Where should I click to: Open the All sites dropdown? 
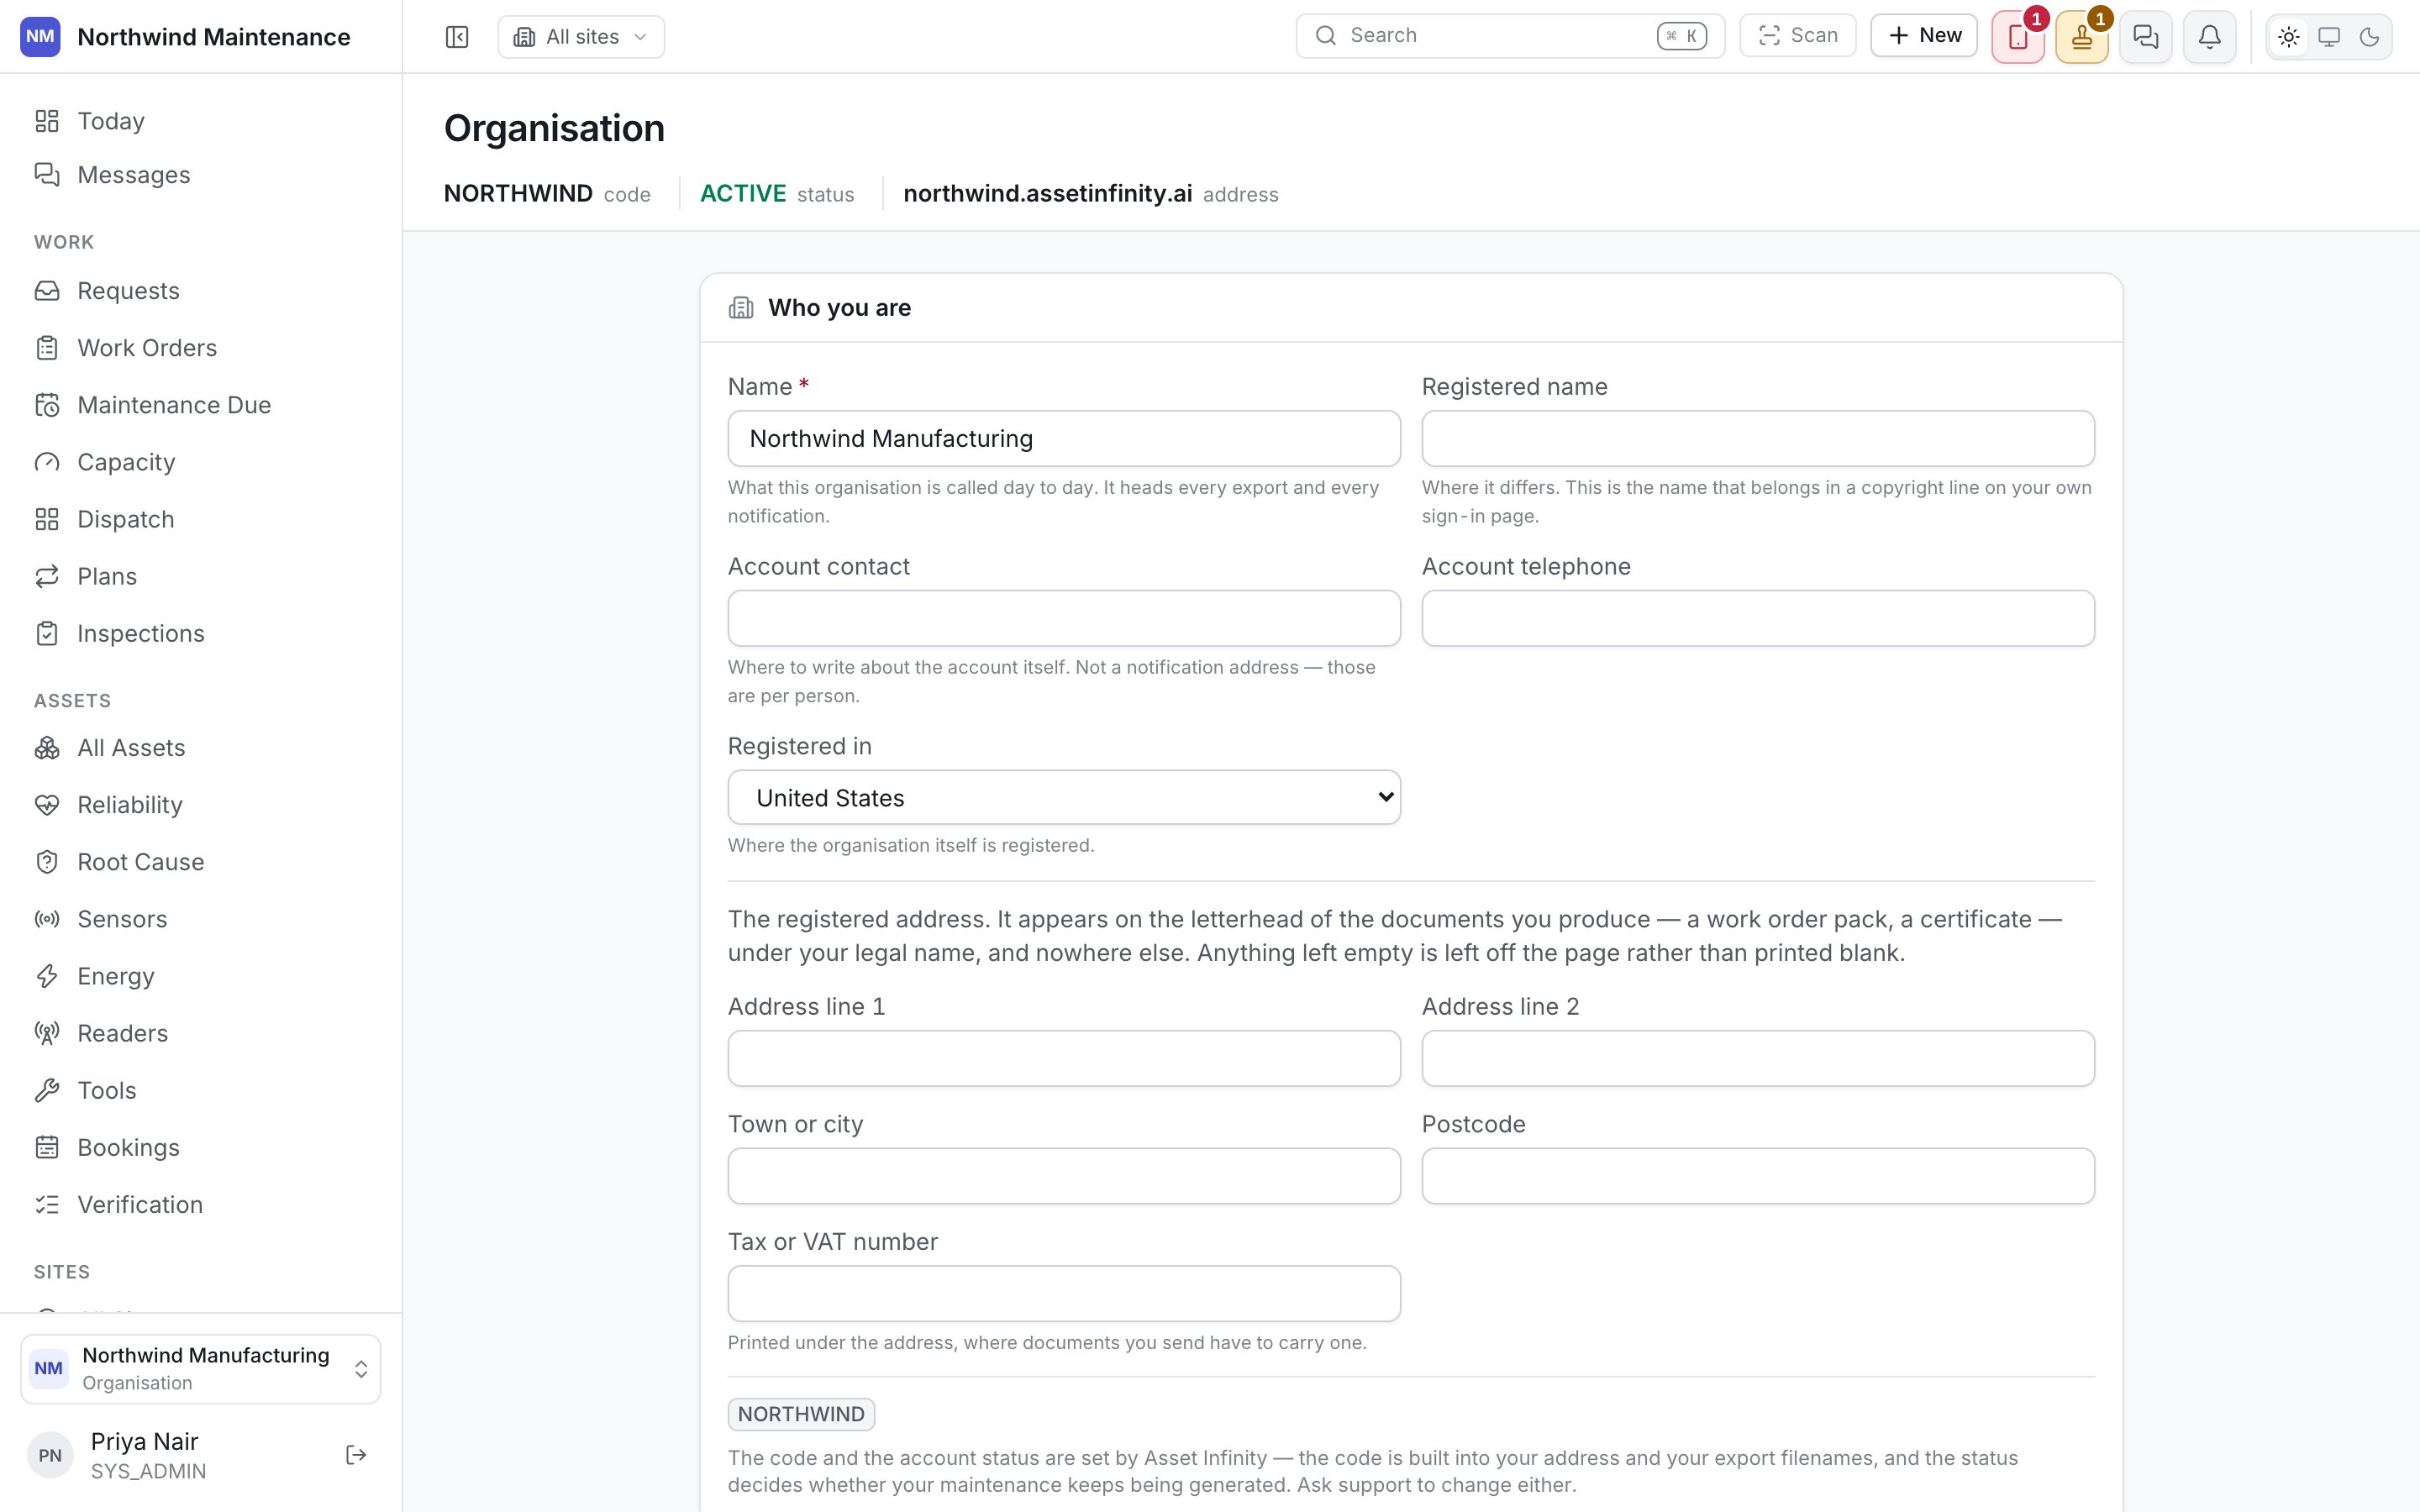(x=581, y=37)
